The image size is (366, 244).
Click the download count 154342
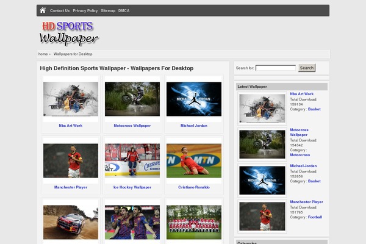tap(296, 145)
